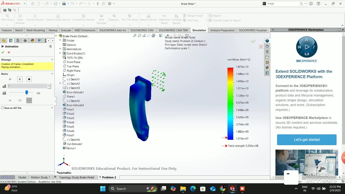Stop the animation playback
This screenshot has width=345, height=194.
click(29, 79)
